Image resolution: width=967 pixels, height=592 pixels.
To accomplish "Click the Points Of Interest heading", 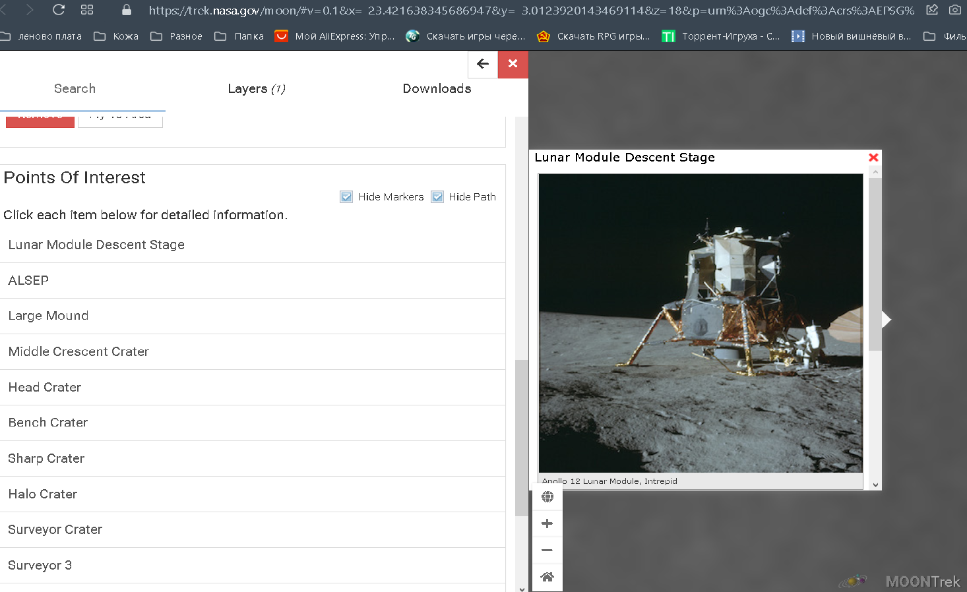I will click(x=75, y=177).
